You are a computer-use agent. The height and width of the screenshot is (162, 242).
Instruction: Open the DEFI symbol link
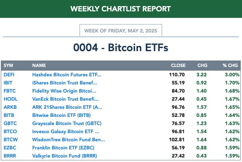click(9, 75)
